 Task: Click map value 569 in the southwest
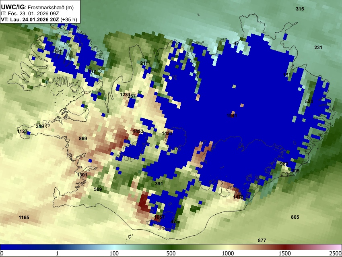pos(98,189)
